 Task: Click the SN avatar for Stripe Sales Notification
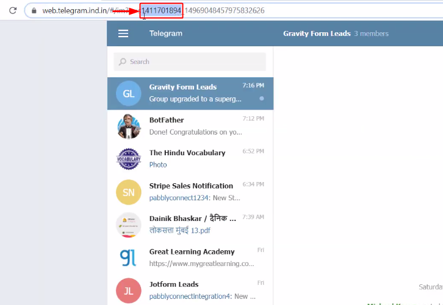click(x=129, y=192)
